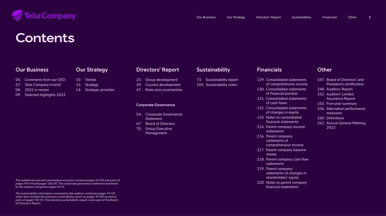Open Consolidated statements of changes in equity
386x216 pixels.
tap(282, 110)
